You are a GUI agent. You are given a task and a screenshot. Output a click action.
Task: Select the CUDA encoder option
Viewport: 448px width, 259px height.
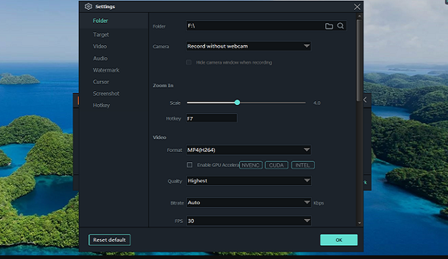[x=276, y=165]
